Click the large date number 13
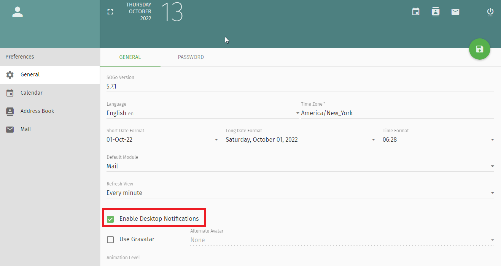 (172, 12)
